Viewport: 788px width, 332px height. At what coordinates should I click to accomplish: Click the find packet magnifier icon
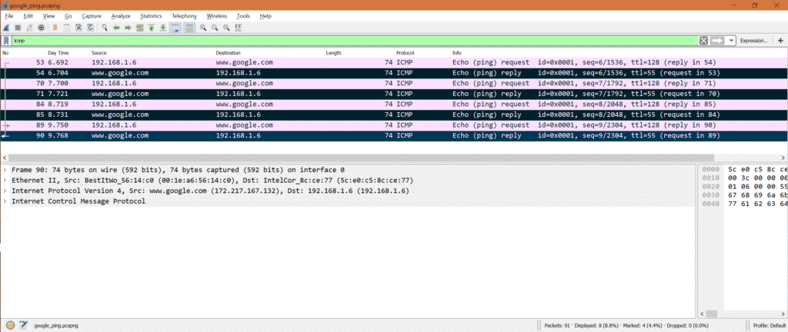point(105,28)
